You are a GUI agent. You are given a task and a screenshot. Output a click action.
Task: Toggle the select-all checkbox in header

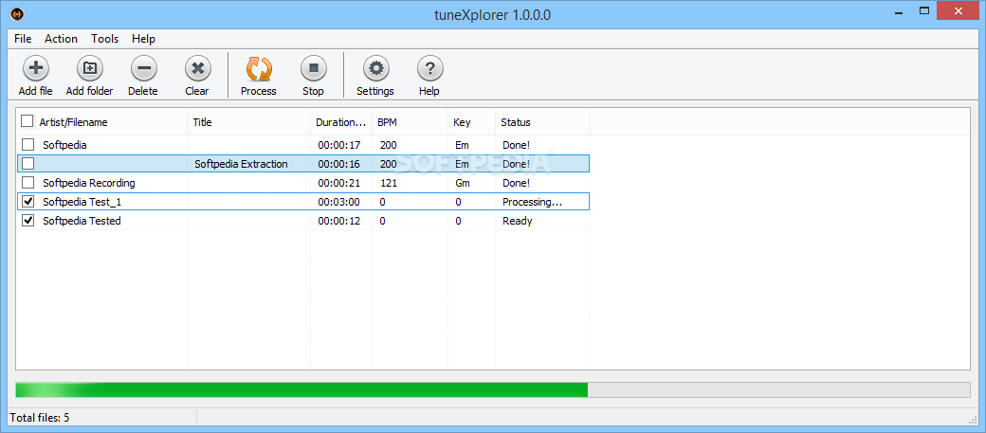click(x=27, y=120)
